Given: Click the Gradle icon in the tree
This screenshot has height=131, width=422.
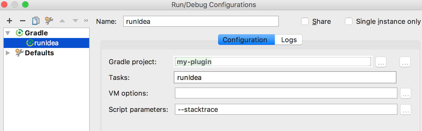Looking at the screenshot, I should (19, 33).
